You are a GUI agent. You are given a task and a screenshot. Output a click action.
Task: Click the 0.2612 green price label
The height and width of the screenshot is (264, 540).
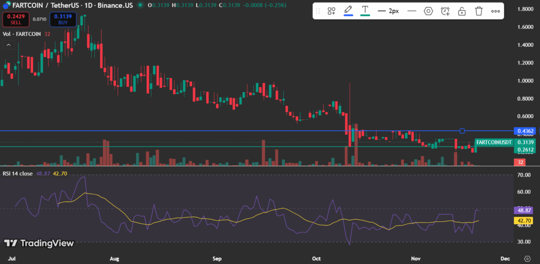(525, 149)
